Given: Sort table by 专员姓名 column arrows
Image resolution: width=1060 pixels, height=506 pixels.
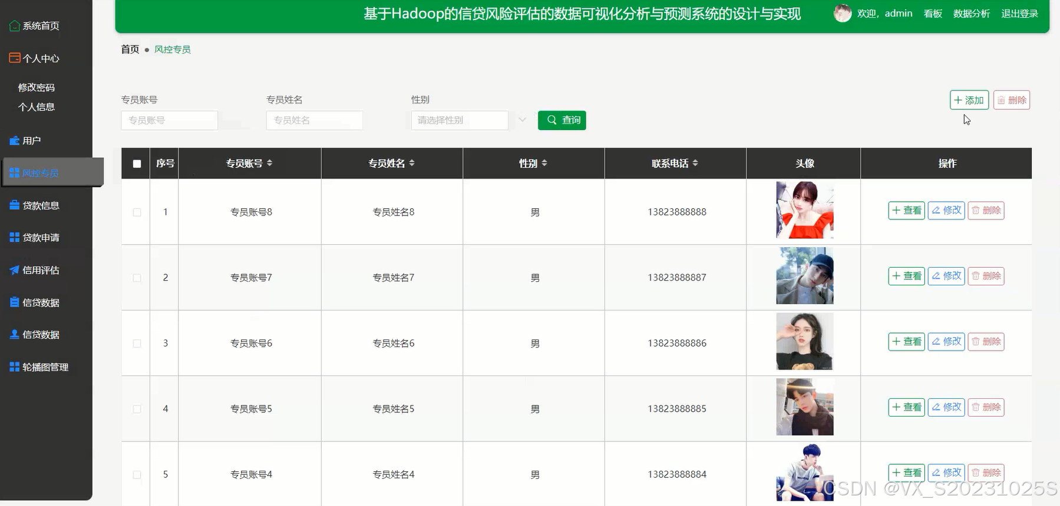Looking at the screenshot, I should pos(412,163).
